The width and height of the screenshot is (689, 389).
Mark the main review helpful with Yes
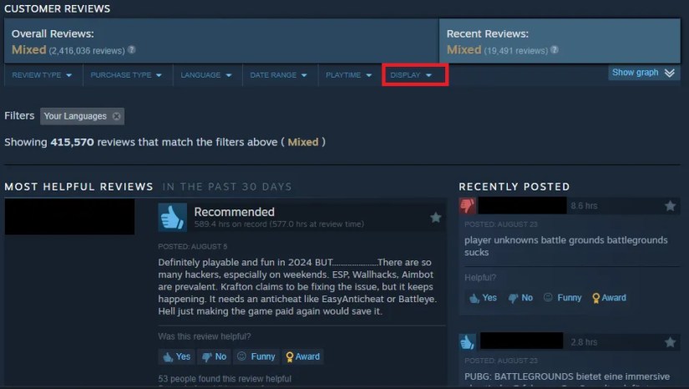(177, 356)
